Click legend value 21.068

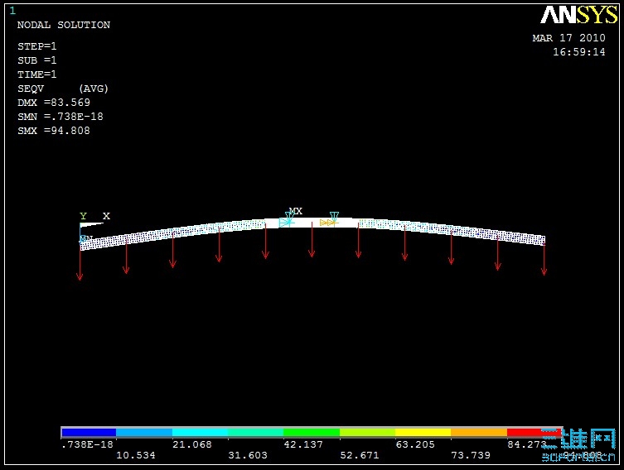(x=191, y=444)
